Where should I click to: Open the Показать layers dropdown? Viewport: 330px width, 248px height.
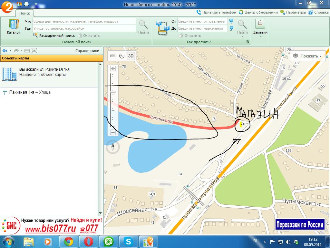coord(308,56)
